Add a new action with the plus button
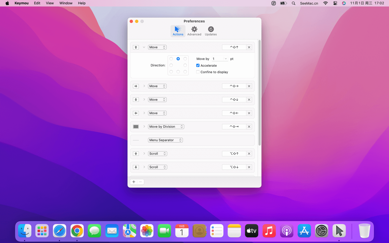This screenshot has width=389, height=243. 134,182
